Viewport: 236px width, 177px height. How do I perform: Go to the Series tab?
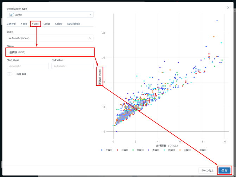point(47,24)
